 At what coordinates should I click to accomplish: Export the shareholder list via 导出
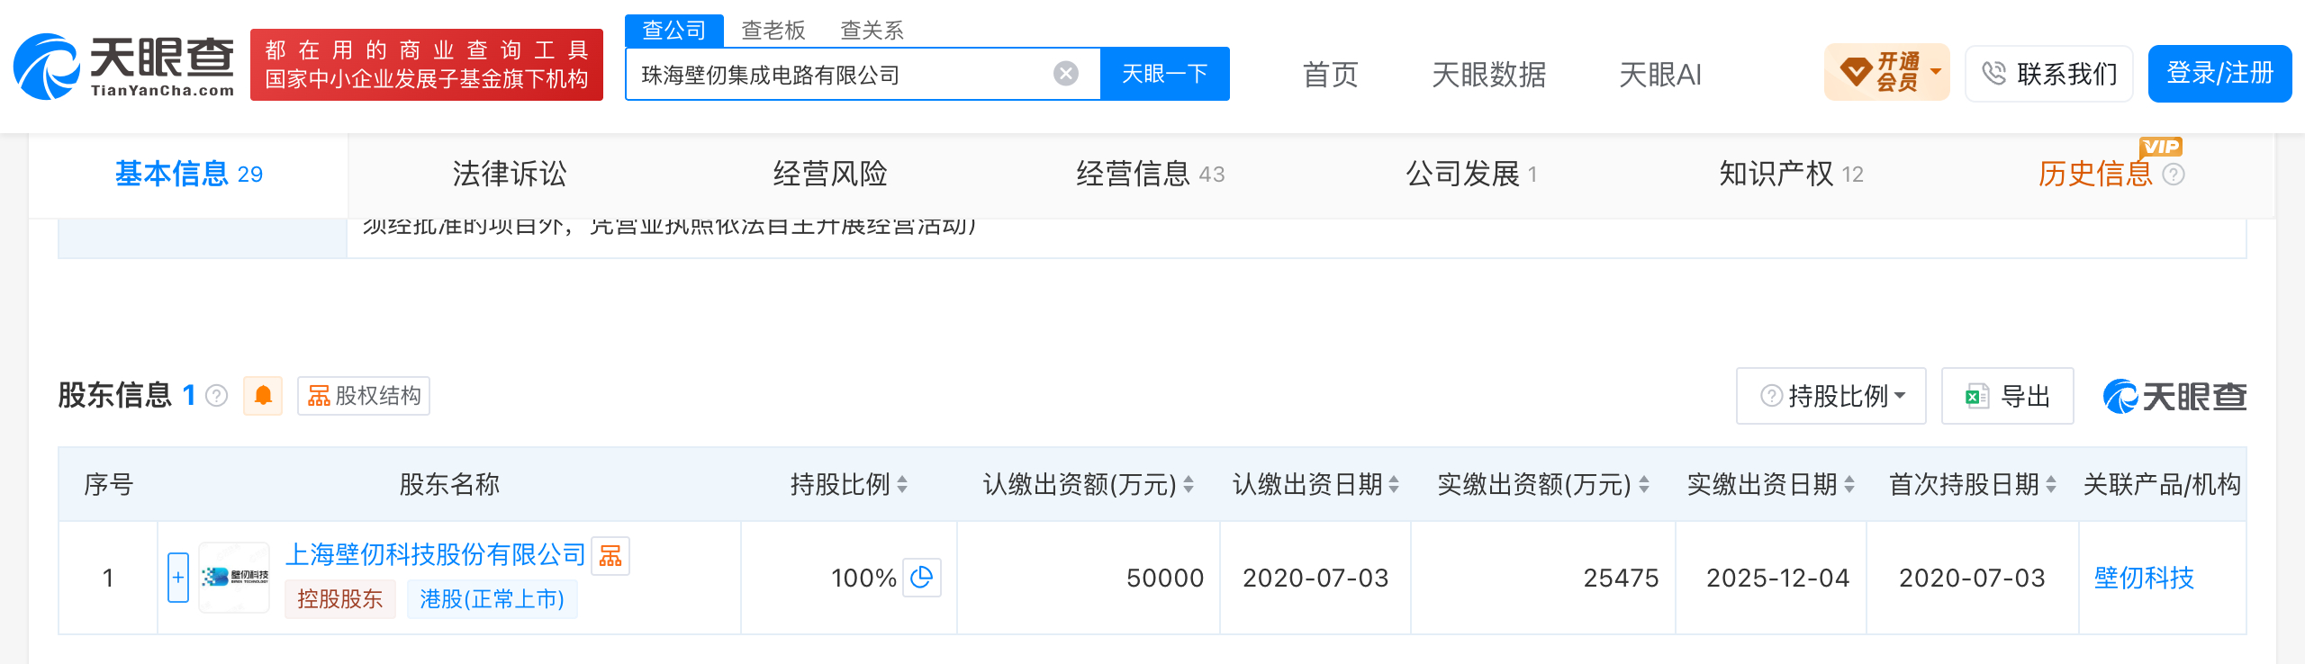tap(2008, 396)
